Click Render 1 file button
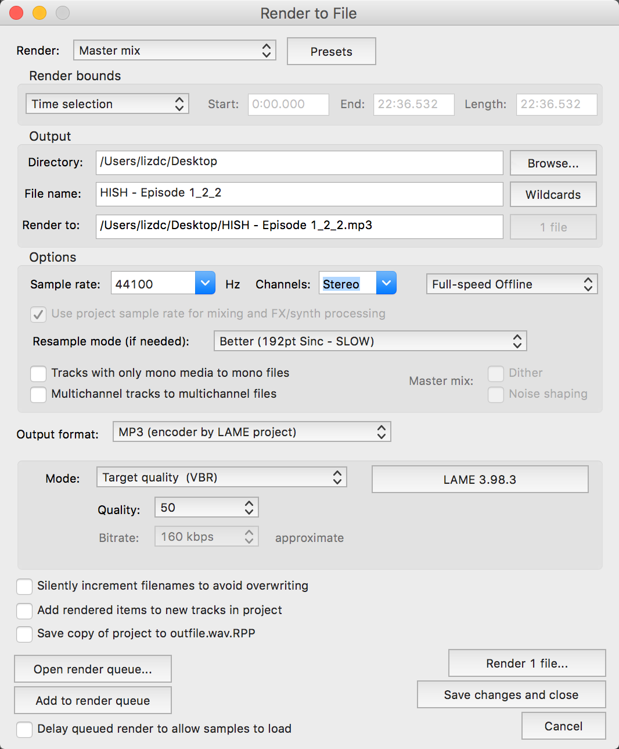619x749 pixels. click(527, 664)
